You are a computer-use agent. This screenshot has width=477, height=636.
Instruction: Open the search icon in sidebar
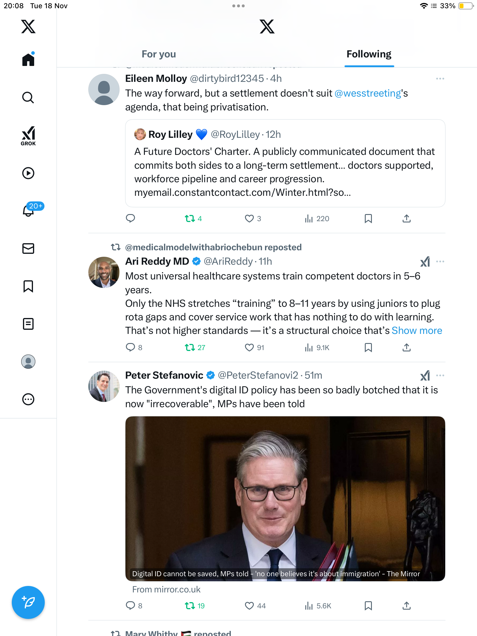tap(28, 97)
